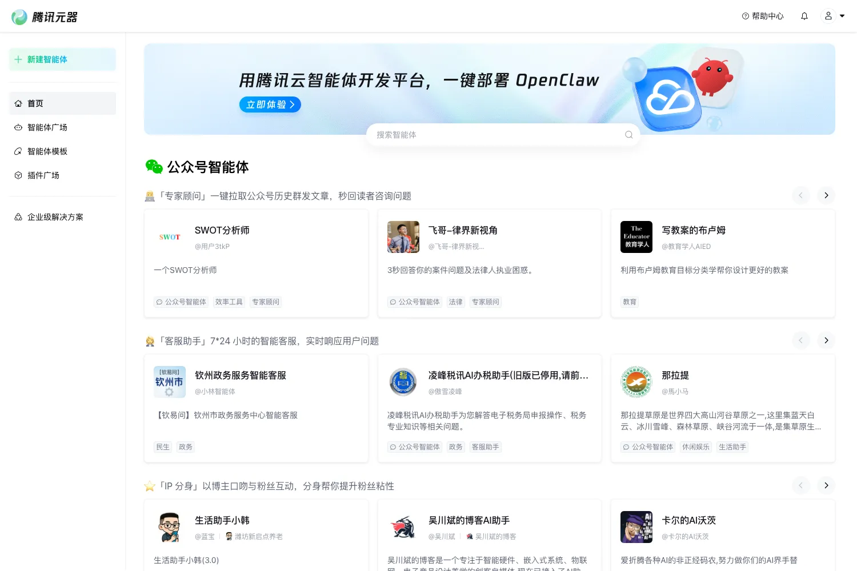857x571 pixels.
Task: Select 首页 in sidebar
Action: (x=62, y=103)
